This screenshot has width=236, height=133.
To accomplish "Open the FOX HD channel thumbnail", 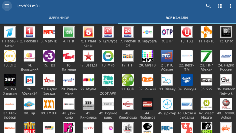I will 167,128.
